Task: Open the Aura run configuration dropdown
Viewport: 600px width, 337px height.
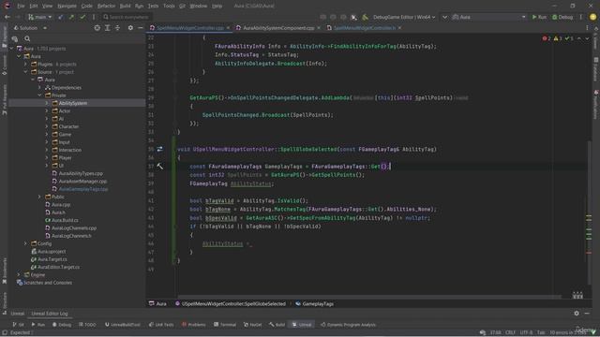Action: tap(489, 17)
